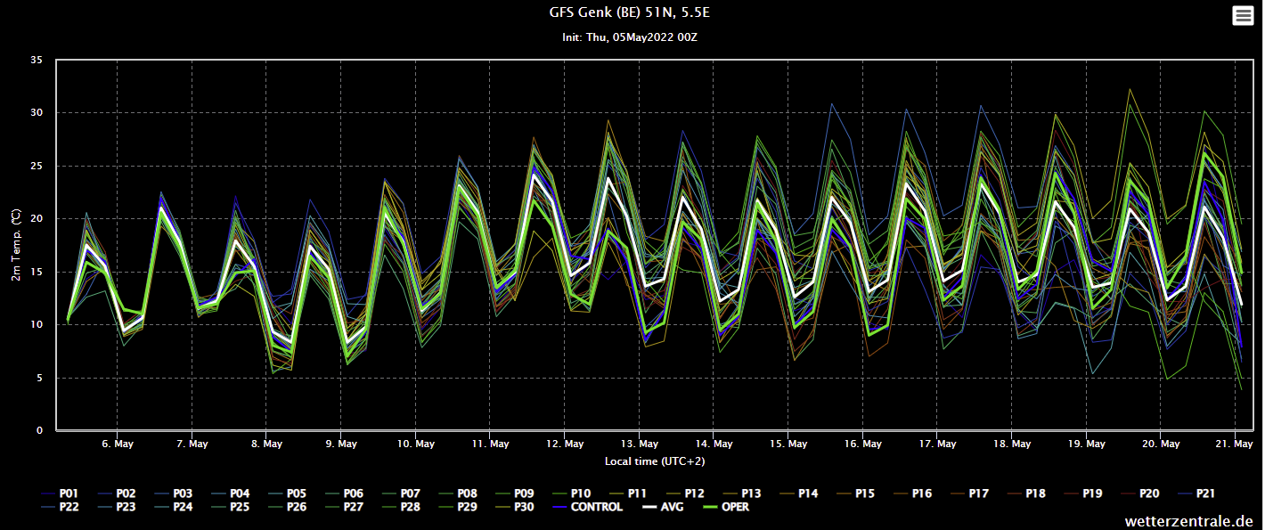Click the 'Local time (UTC+2)' axis title
The image size is (1265, 530).
655,461
